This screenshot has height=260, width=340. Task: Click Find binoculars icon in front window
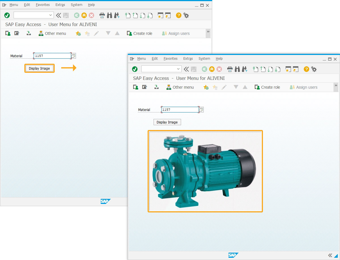point(237,69)
